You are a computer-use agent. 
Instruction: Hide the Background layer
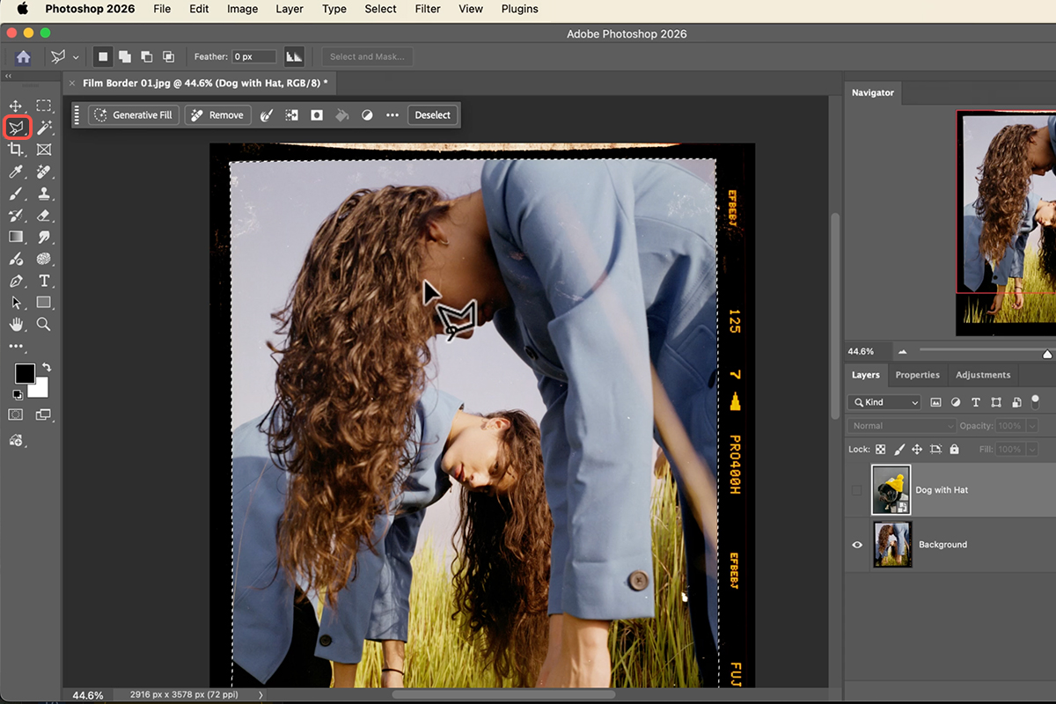857,545
